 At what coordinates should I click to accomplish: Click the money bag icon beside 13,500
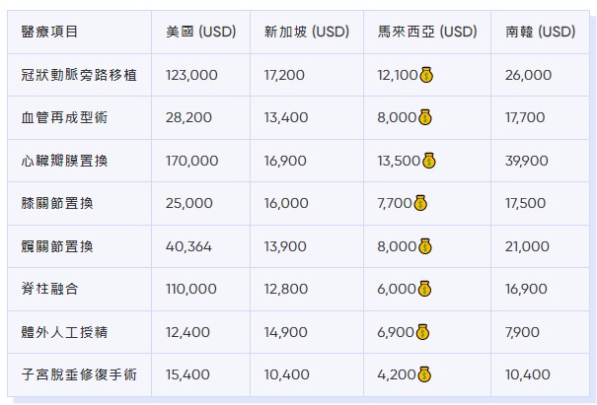tap(428, 161)
